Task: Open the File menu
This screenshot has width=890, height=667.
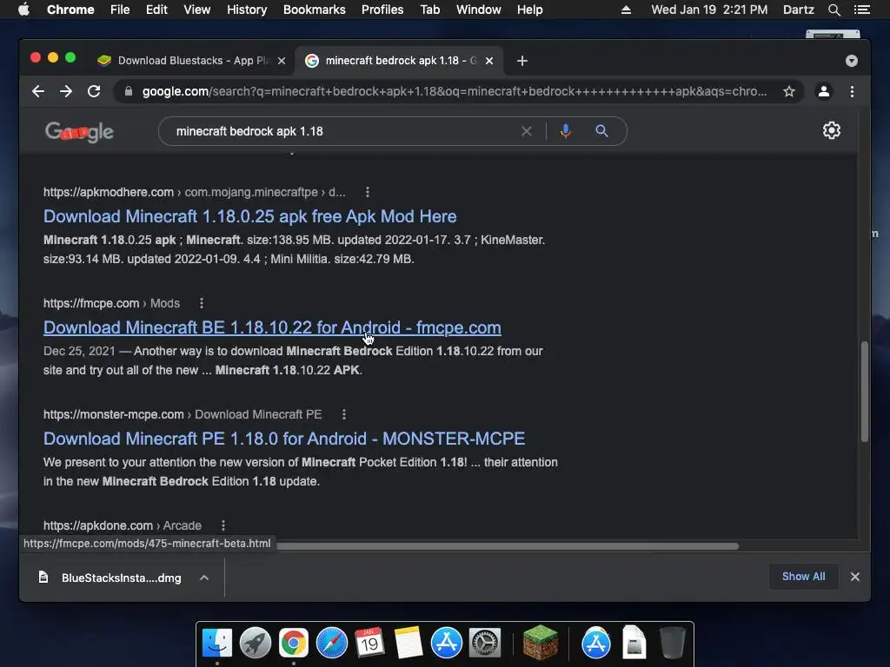Action: [x=120, y=10]
